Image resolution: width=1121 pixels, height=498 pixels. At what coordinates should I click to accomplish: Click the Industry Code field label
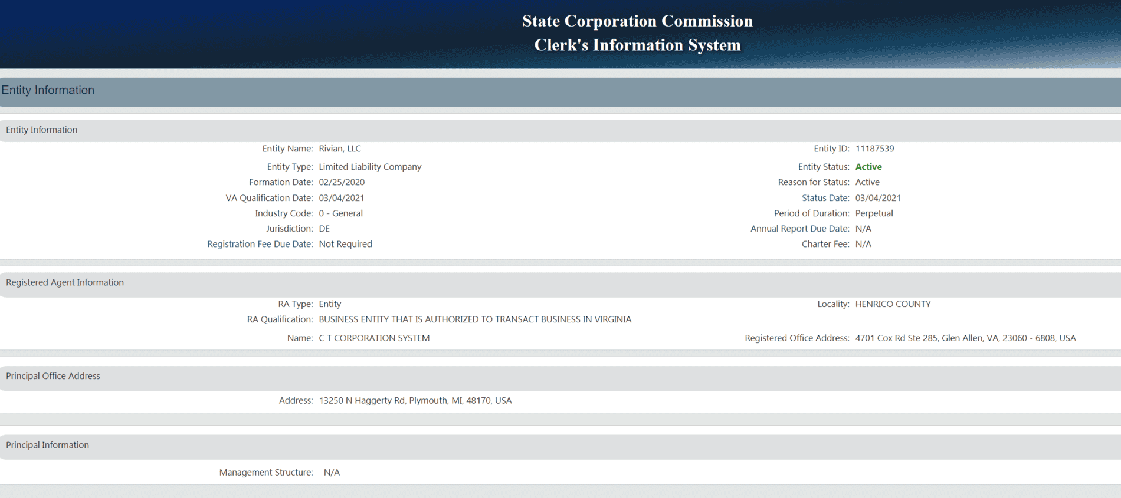point(284,213)
